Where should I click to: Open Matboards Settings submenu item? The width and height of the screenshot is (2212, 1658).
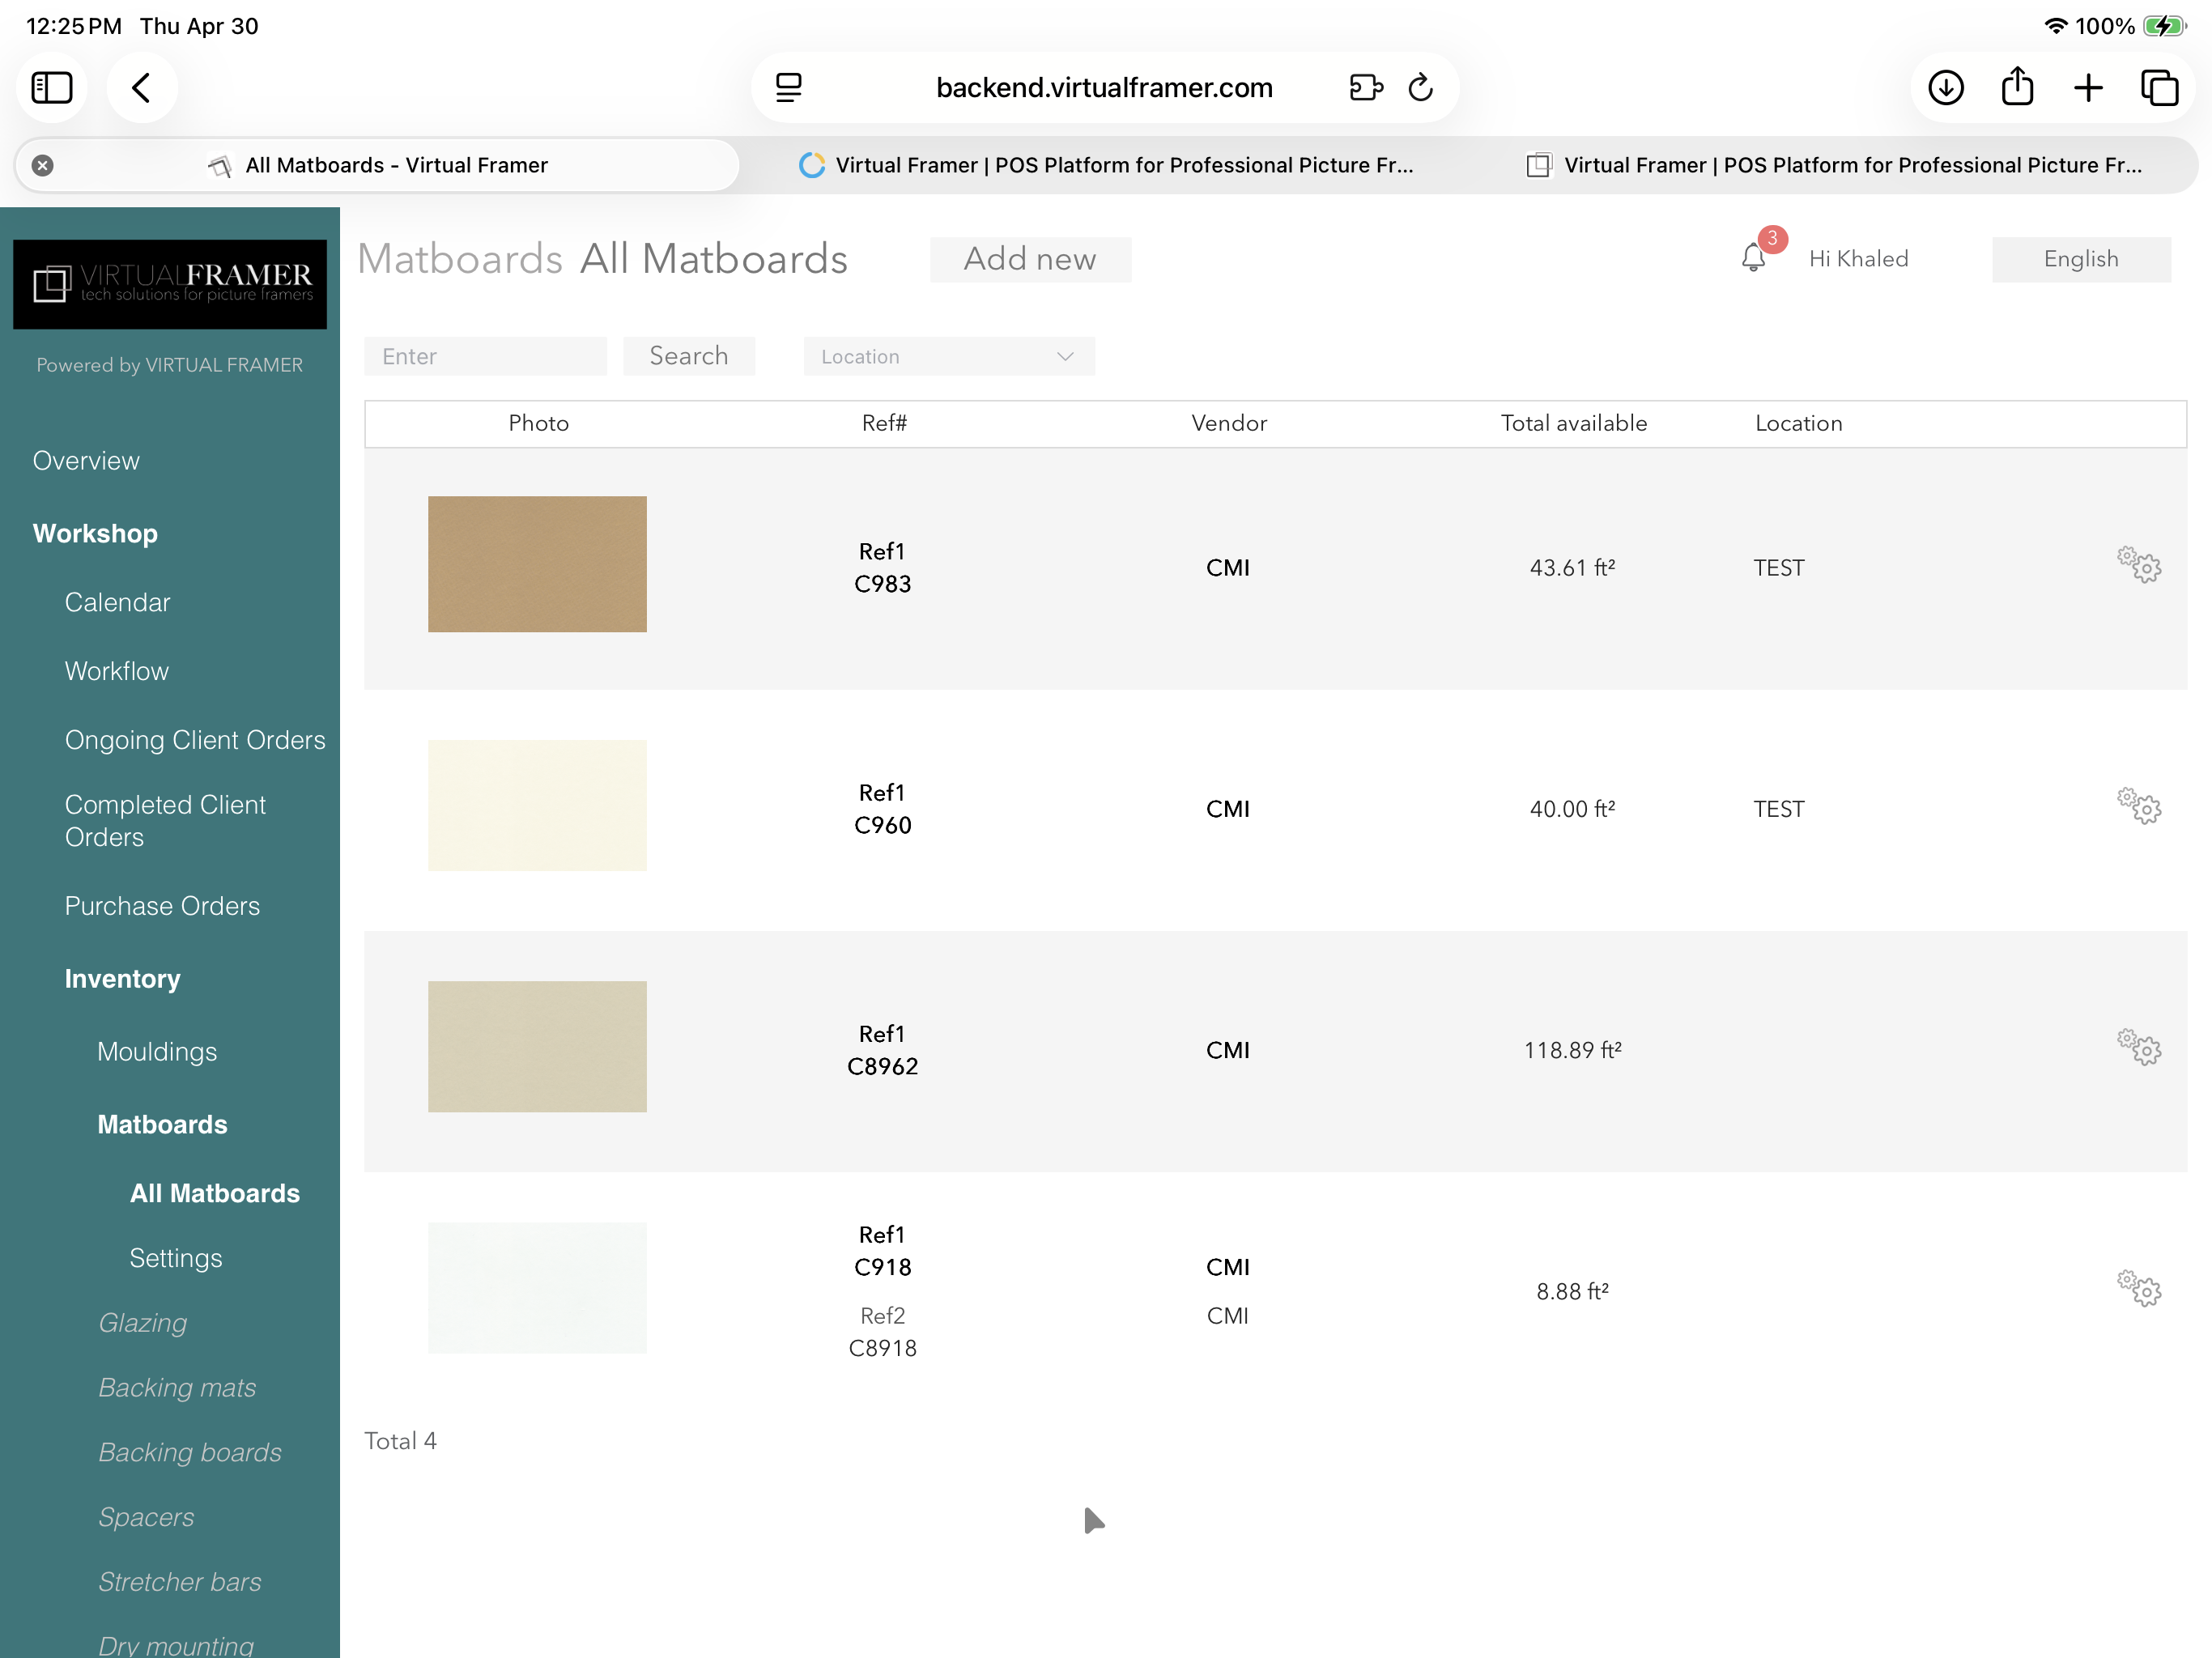click(176, 1259)
